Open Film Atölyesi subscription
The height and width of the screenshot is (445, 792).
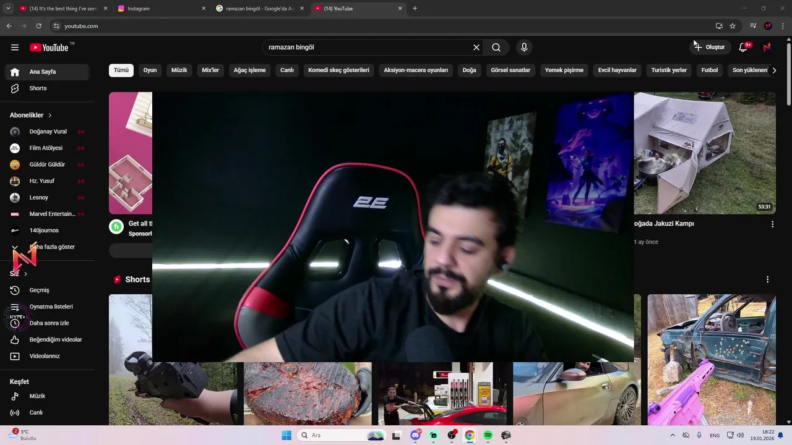coord(47,148)
